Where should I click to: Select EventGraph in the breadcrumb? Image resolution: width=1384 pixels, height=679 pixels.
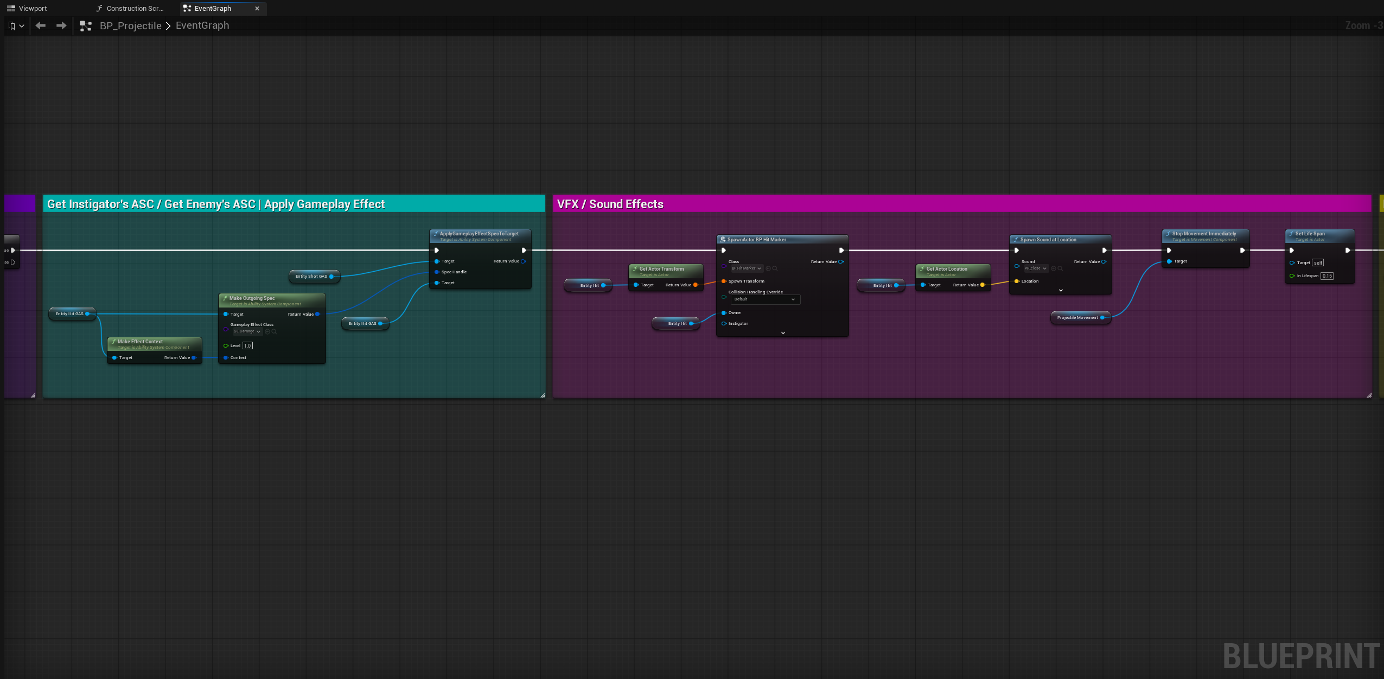(x=202, y=25)
